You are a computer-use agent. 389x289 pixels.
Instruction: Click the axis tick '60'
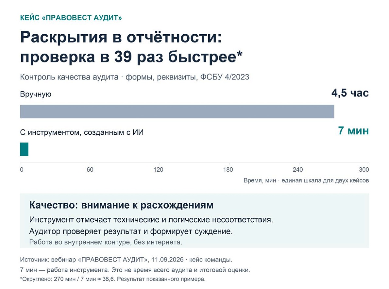90,170
